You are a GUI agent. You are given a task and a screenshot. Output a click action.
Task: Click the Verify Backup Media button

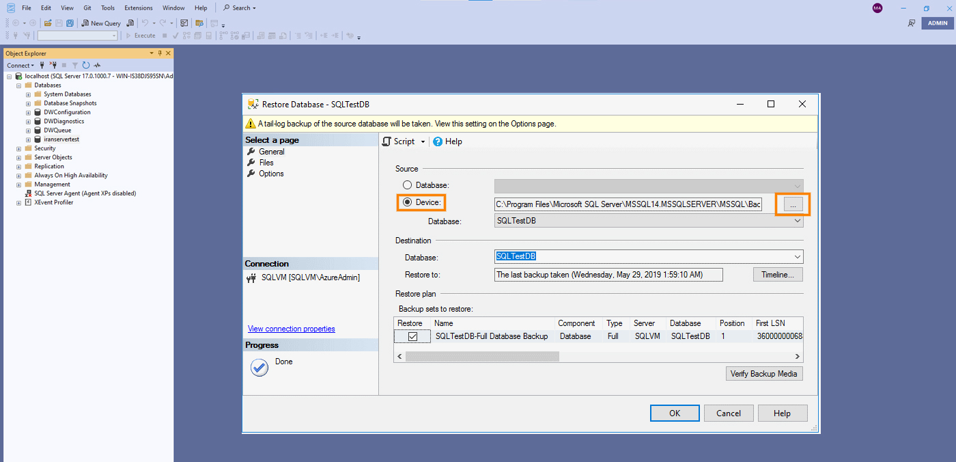(x=764, y=374)
